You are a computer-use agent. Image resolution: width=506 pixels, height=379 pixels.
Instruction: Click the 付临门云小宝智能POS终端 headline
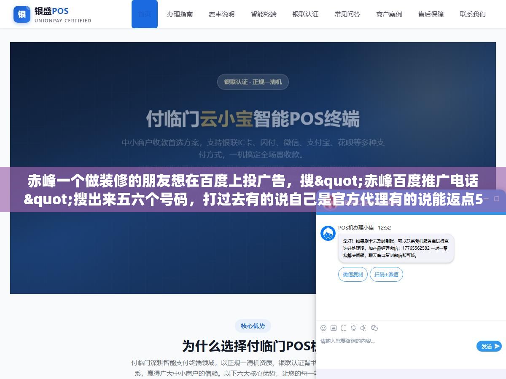click(253, 118)
